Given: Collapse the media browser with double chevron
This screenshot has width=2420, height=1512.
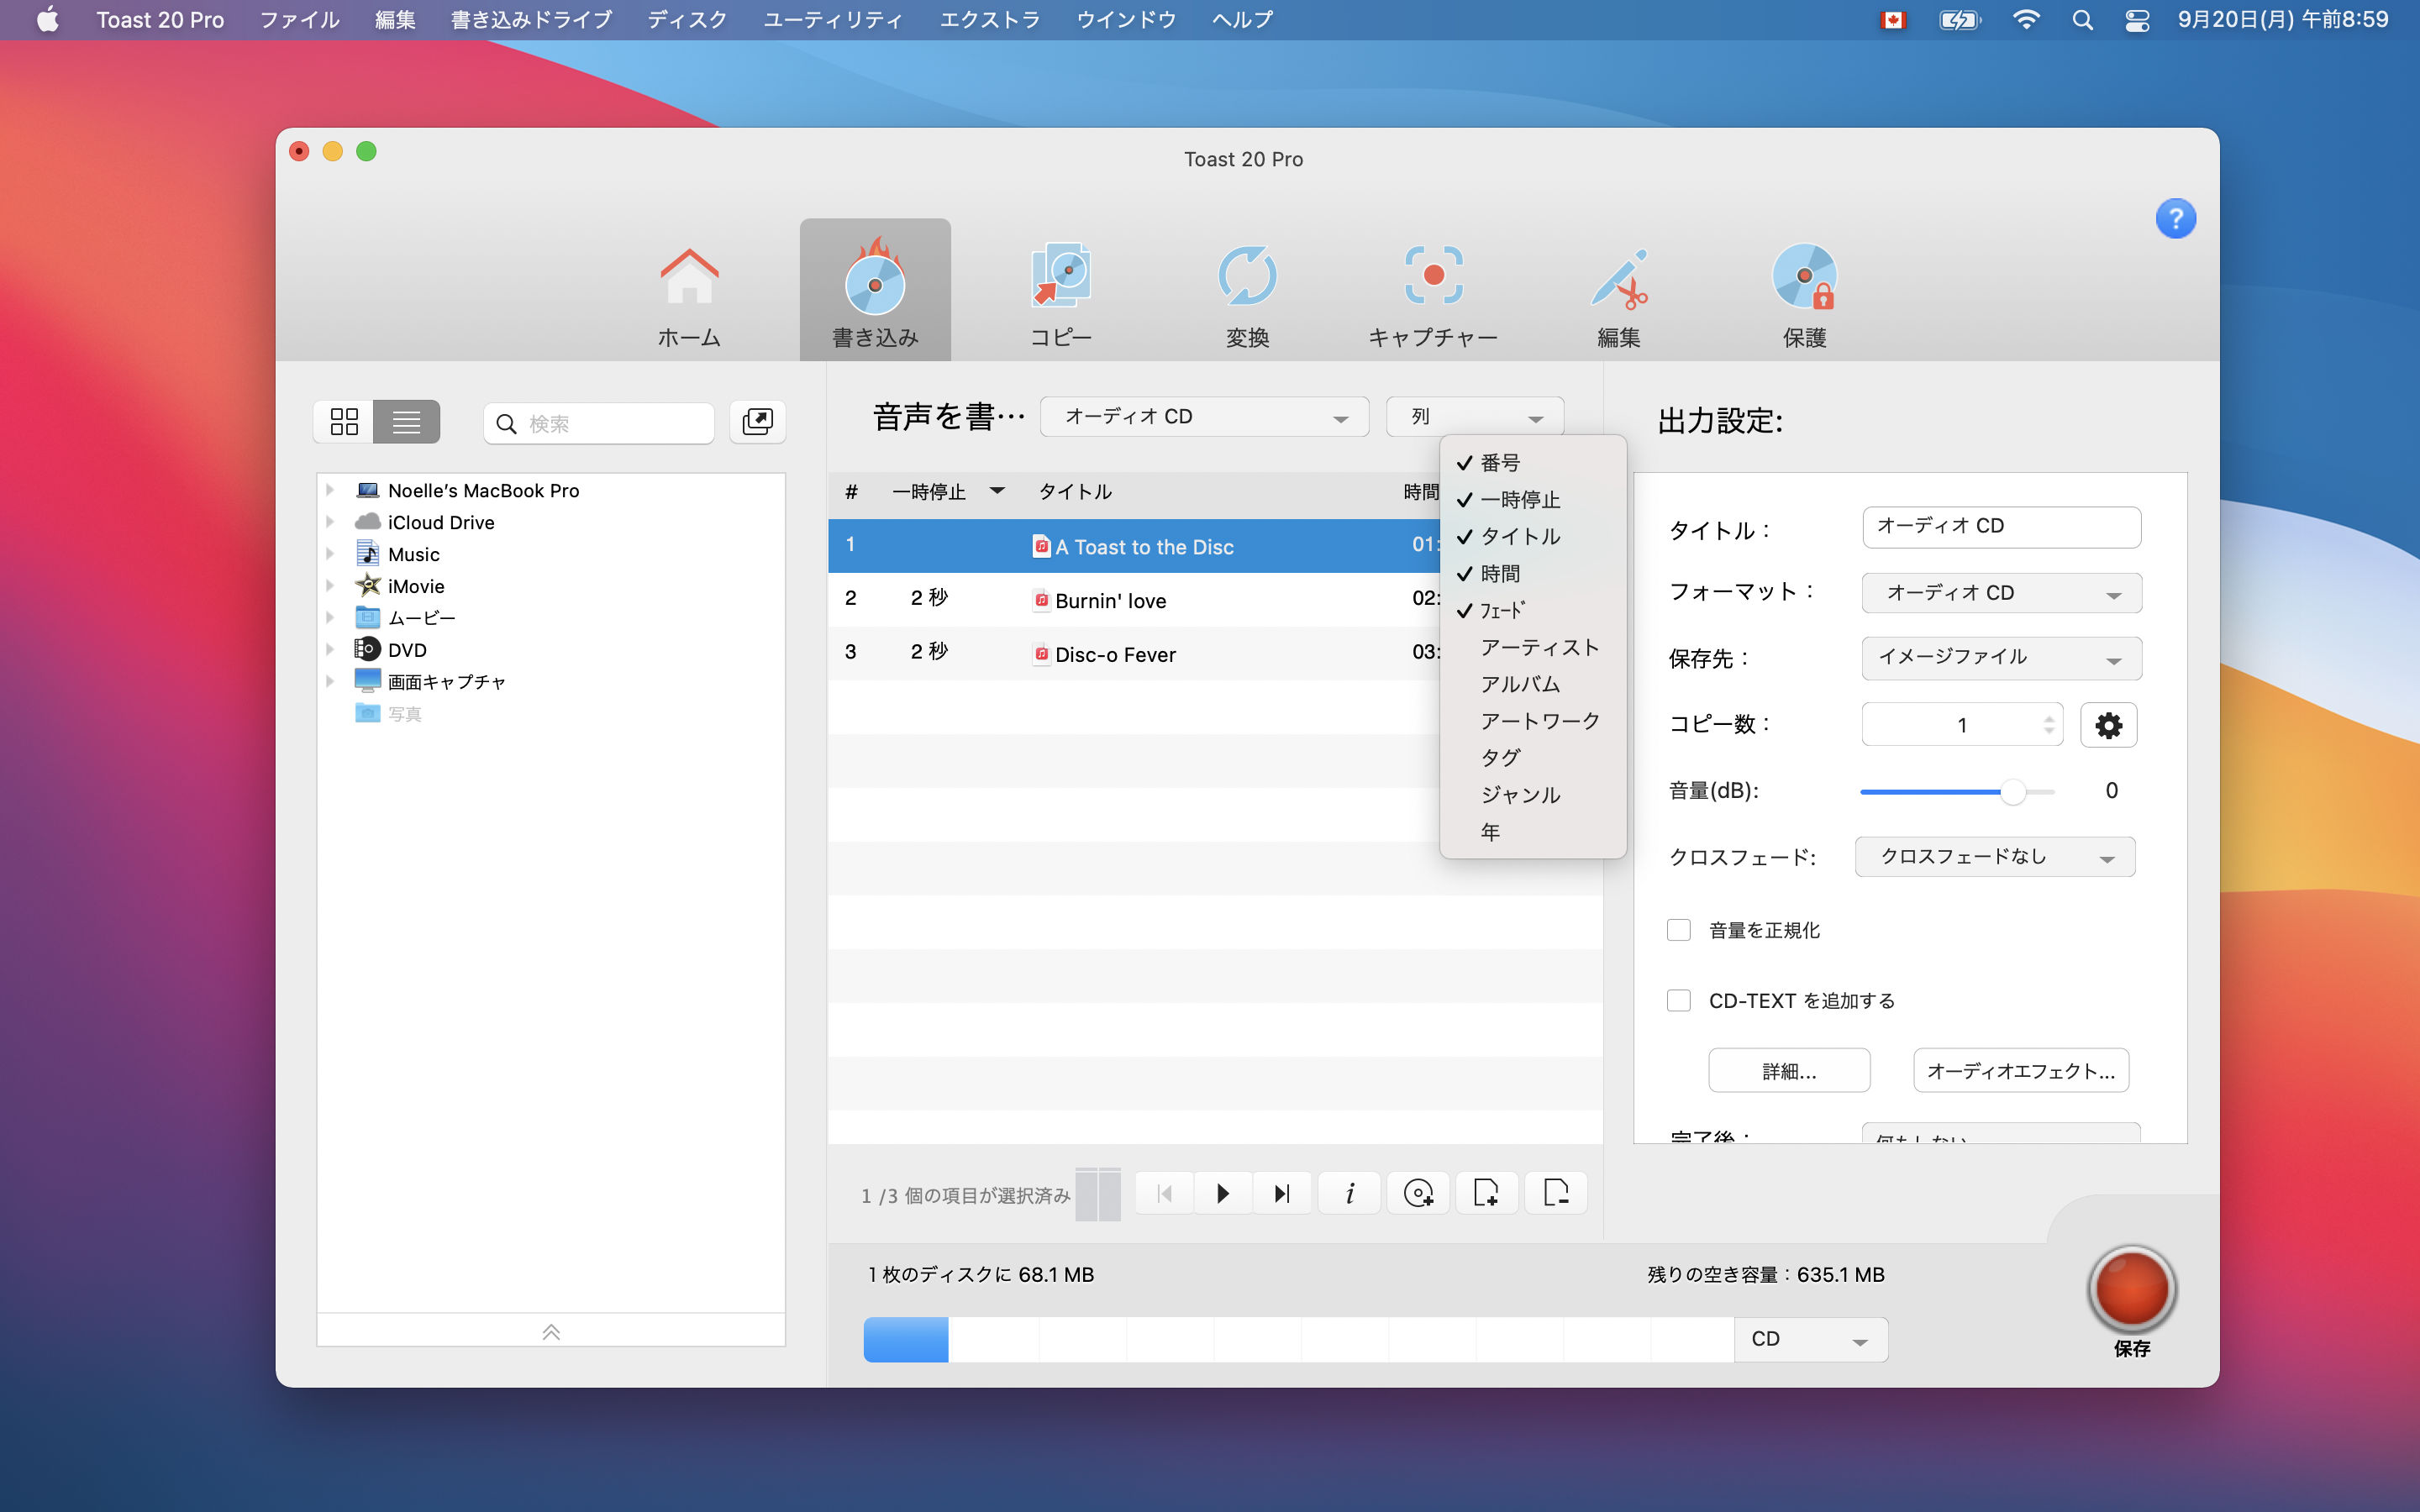Looking at the screenshot, I should coord(551,1331).
